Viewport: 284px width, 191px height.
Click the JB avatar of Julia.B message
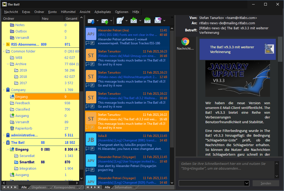91,140
